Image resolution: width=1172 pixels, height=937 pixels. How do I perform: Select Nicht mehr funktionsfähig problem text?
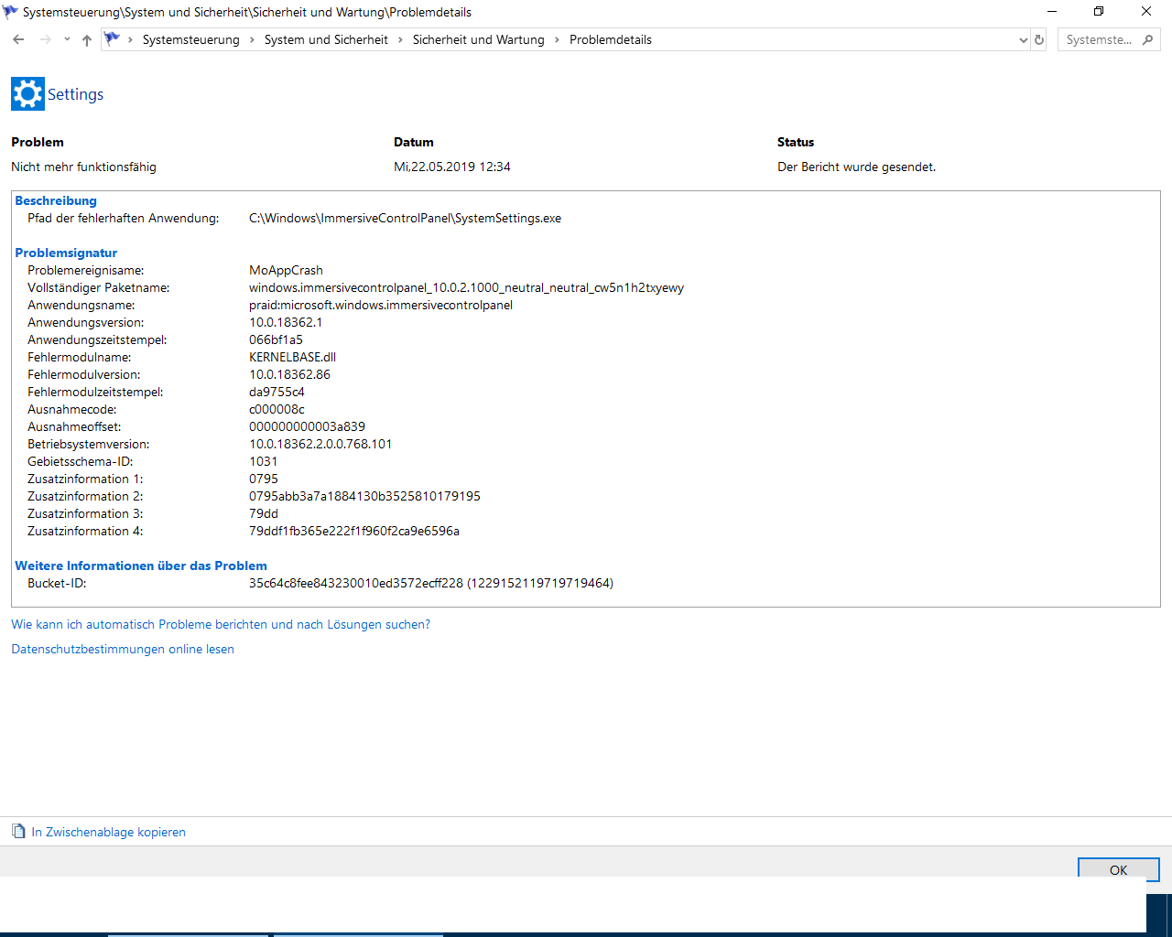tap(83, 167)
